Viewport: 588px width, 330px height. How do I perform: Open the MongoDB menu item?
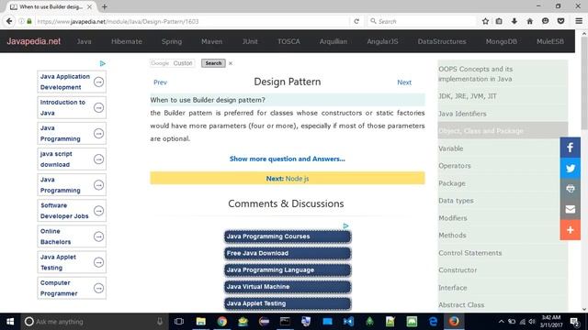point(502,41)
